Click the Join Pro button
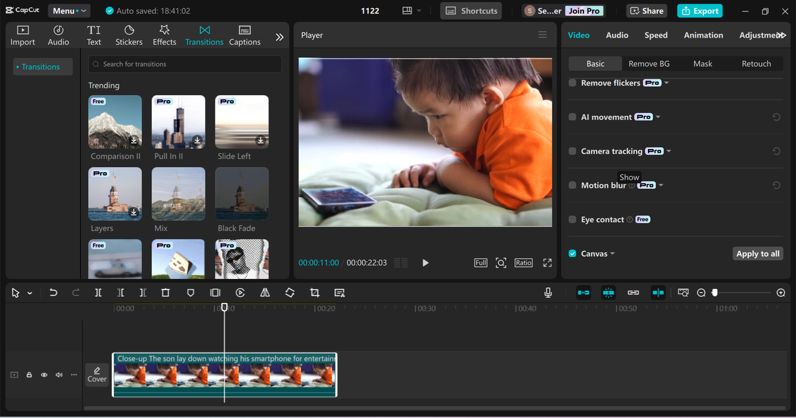Viewport: 796px width, 418px height. (x=585, y=11)
